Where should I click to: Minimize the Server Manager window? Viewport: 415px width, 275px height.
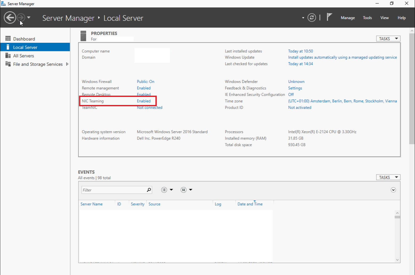pyautogui.click(x=377, y=3)
